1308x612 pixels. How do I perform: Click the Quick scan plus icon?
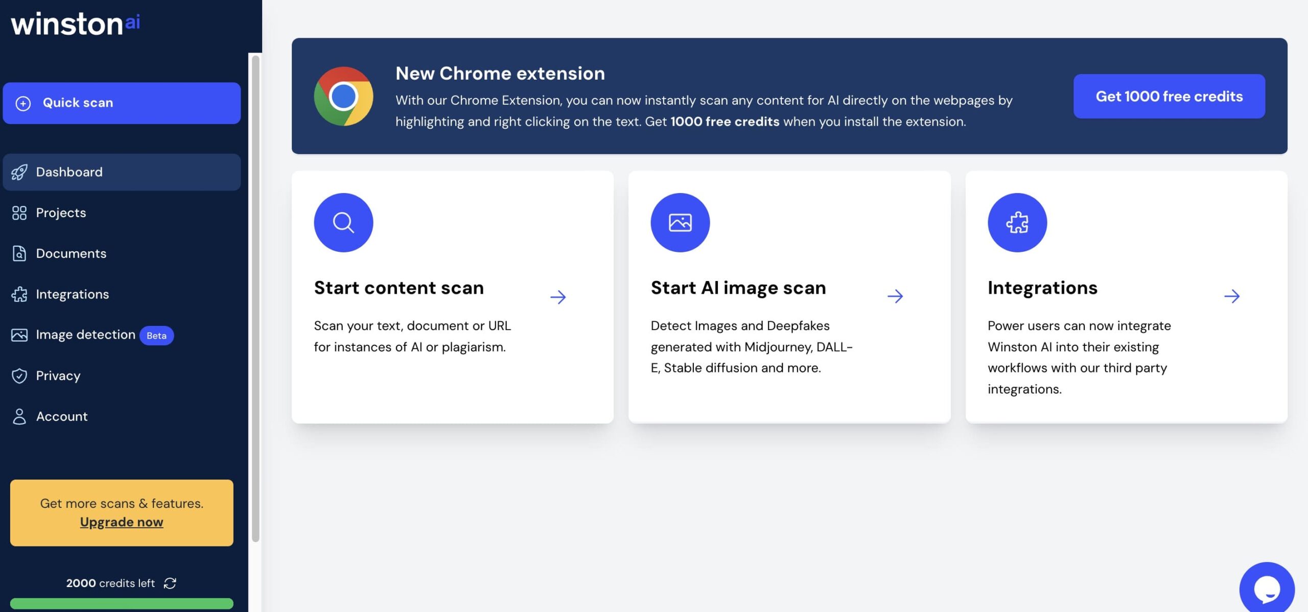coord(23,103)
